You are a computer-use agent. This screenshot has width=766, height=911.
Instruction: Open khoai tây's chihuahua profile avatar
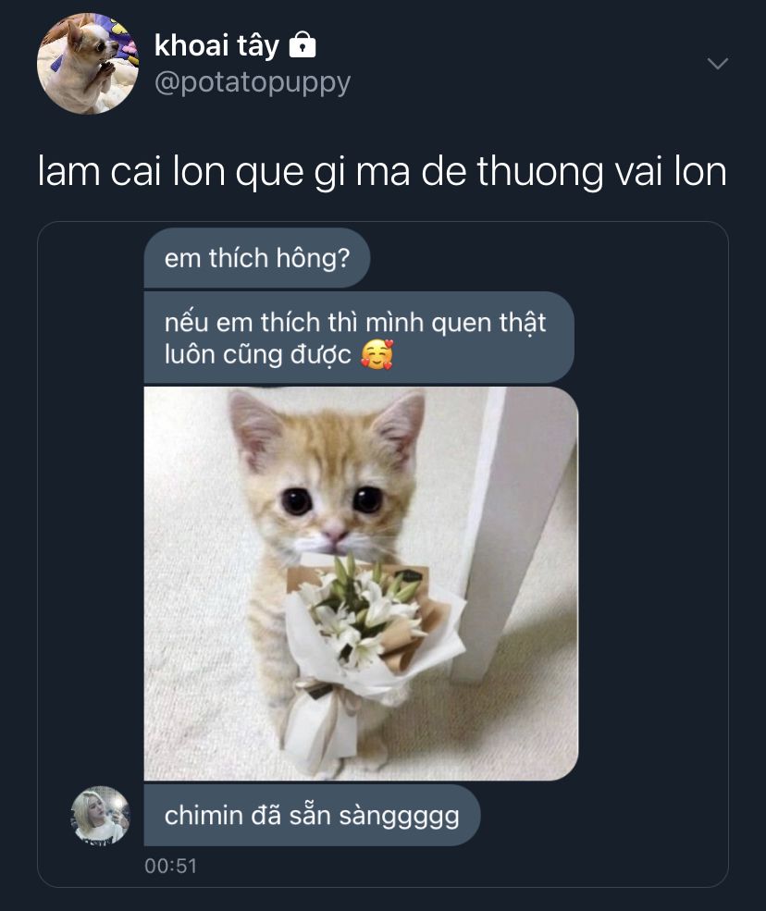[88, 63]
